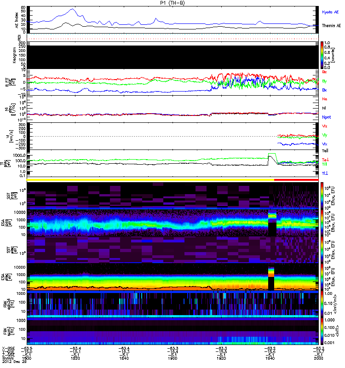Click the ESA ions Eflux color bar

(322, 223)
